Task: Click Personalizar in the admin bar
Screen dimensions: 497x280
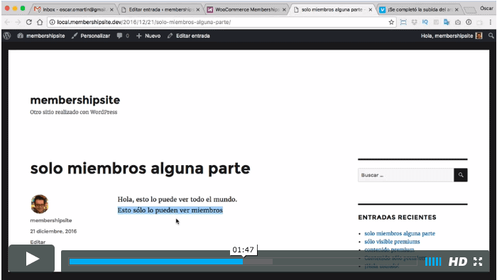Action: click(x=91, y=35)
